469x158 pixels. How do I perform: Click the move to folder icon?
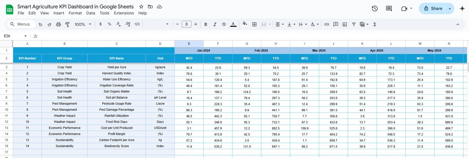click(x=150, y=7)
